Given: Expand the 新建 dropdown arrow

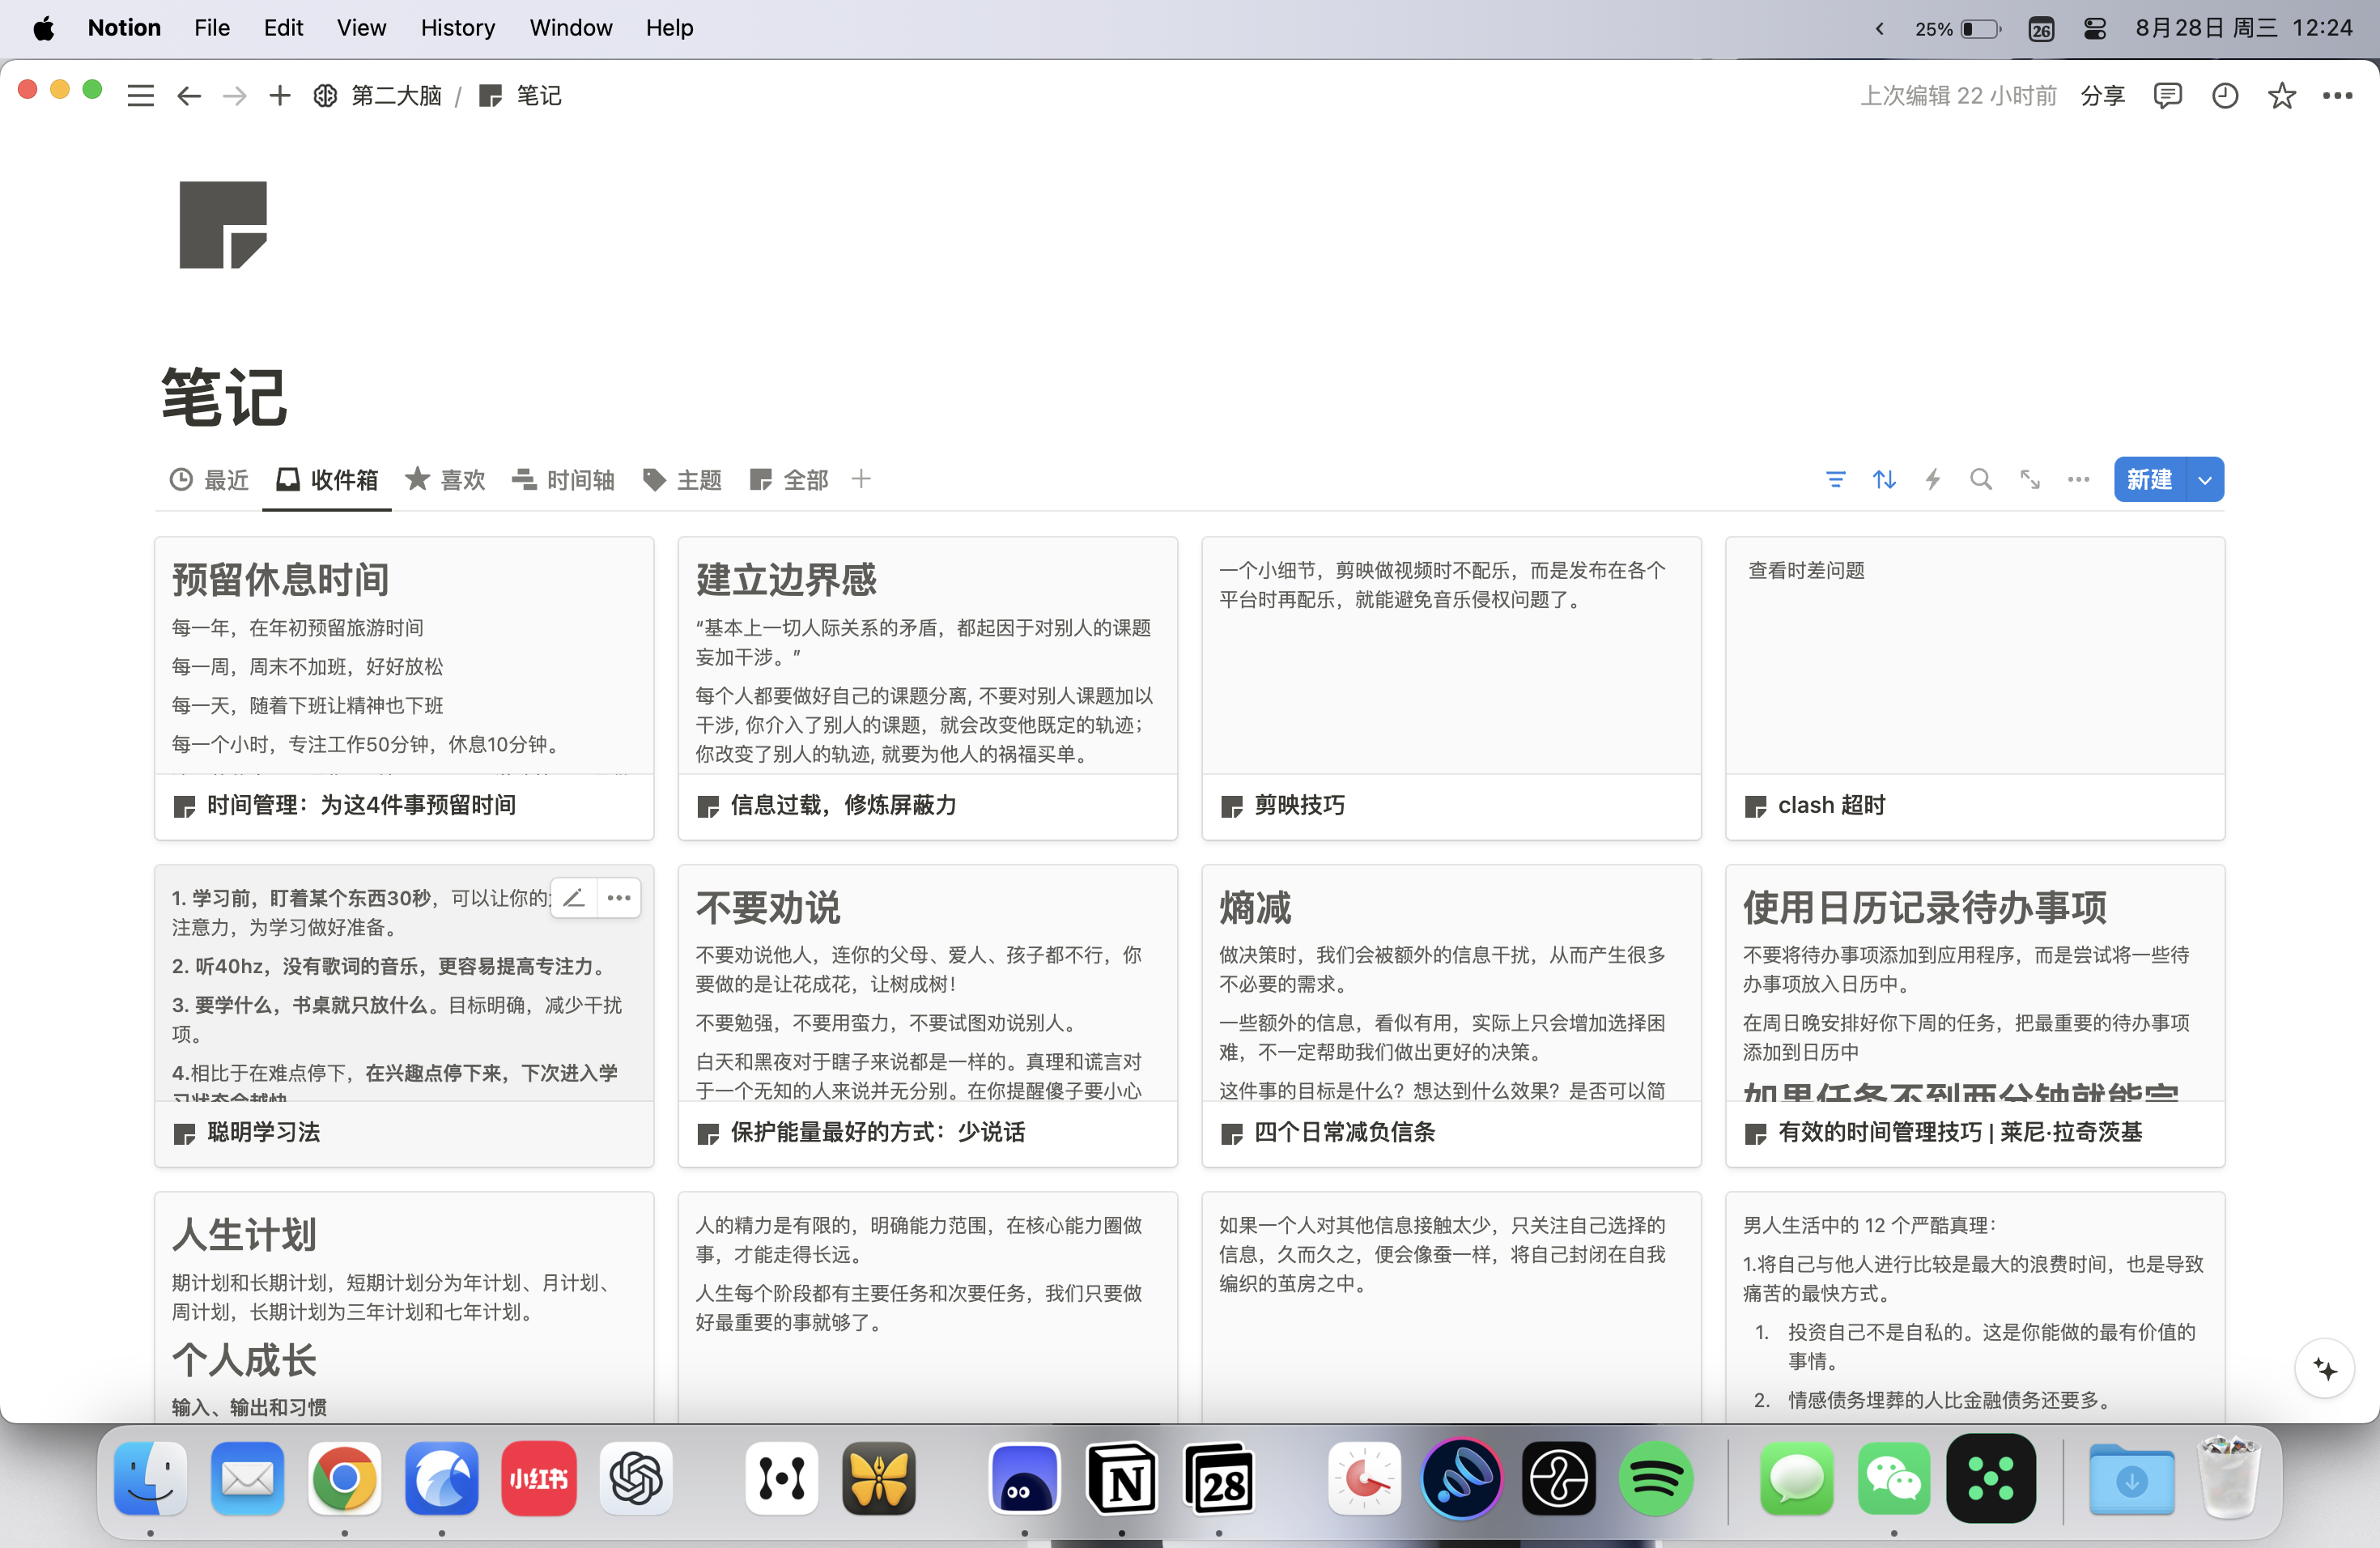Looking at the screenshot, I should [2205, 480].
